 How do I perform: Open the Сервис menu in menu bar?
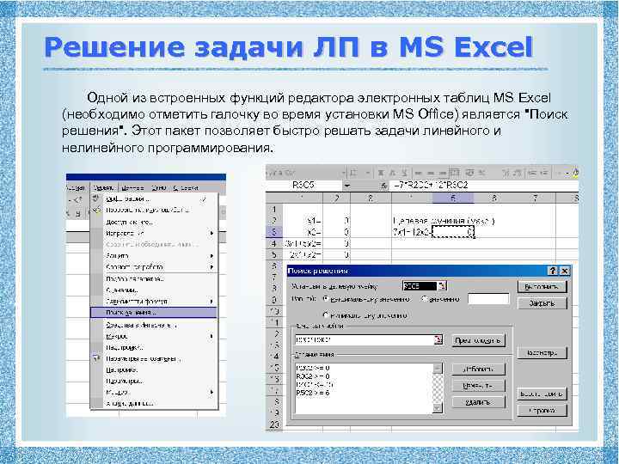pyautogui.click(x=104, y=188)
